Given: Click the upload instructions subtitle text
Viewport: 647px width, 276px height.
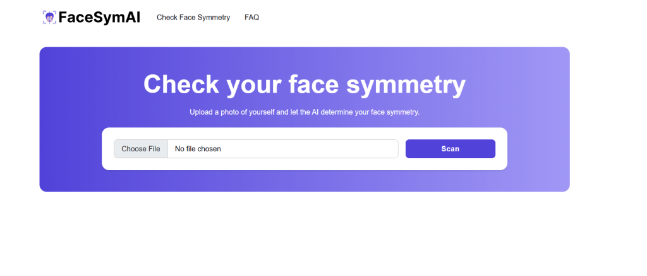Looking at the screenshot, I should coord(305,112).
